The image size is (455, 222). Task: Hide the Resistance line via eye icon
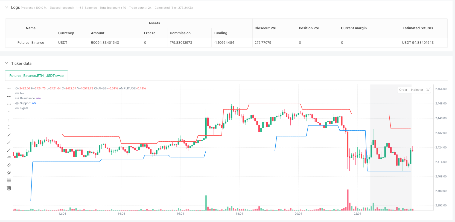pyautogui.click(x=17, y=98)
